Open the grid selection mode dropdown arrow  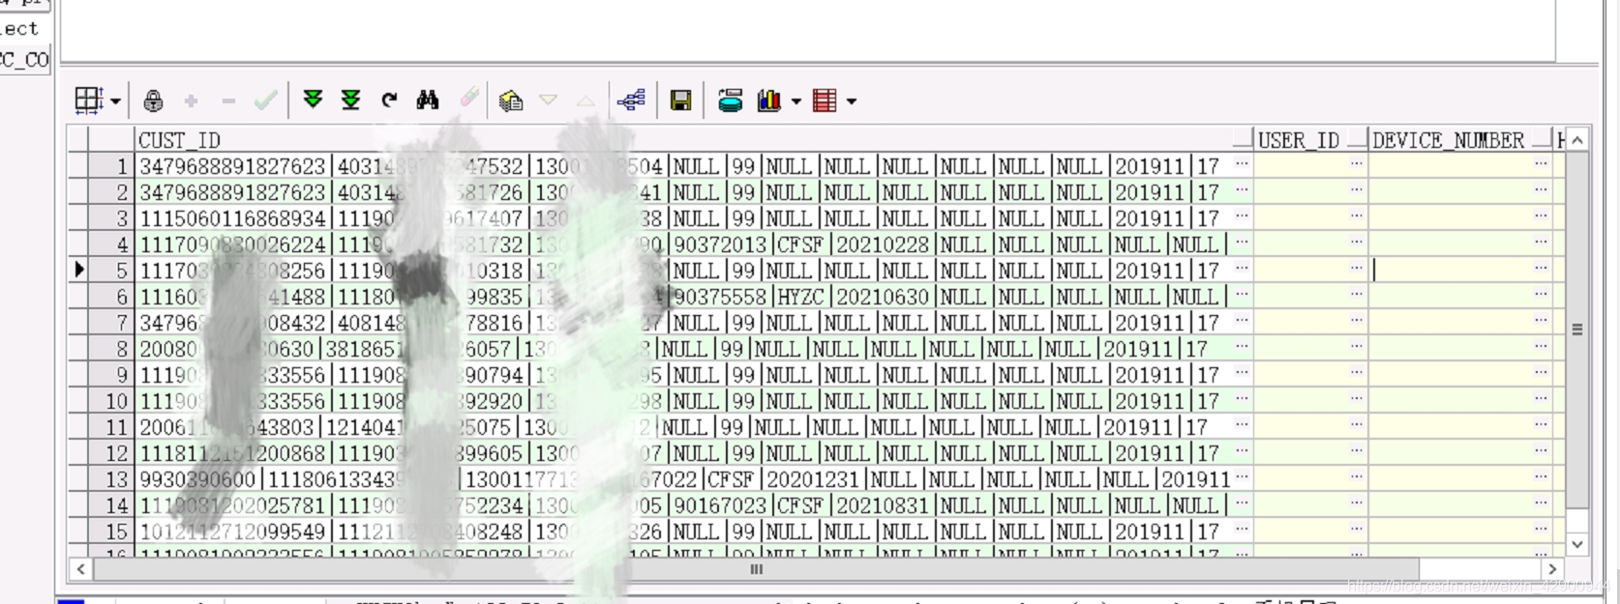point(115,101)
